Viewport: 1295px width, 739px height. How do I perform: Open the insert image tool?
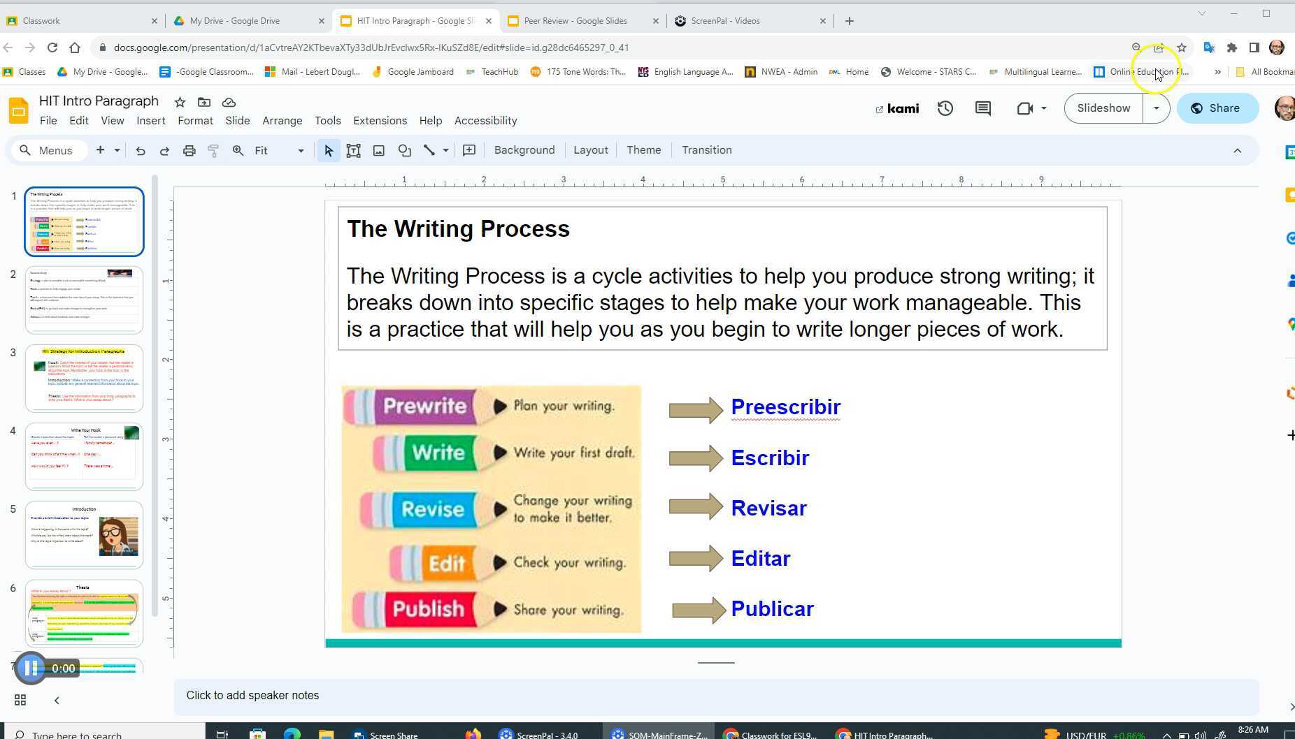point(378,150)
